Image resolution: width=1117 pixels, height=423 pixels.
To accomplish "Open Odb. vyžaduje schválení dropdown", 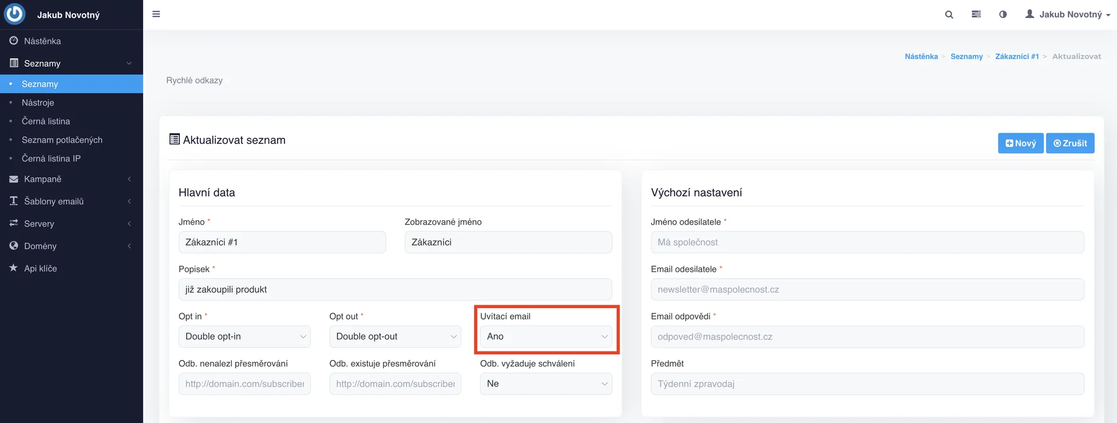I will (546, 383).
